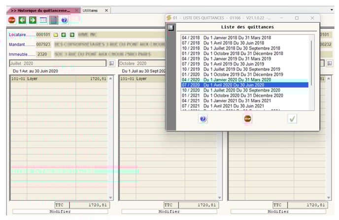Open the help icon in main toolbar

[64, 20]
